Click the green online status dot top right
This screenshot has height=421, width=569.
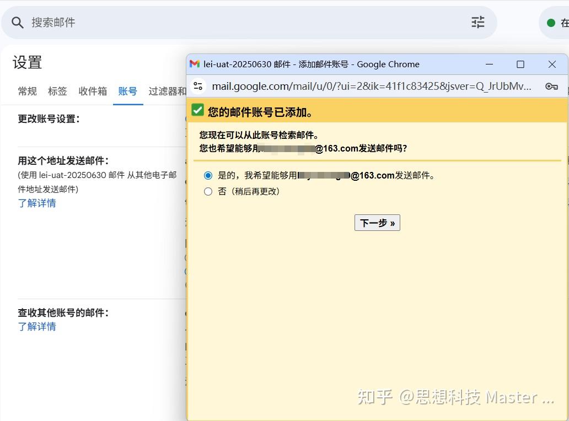pos(550,22)
